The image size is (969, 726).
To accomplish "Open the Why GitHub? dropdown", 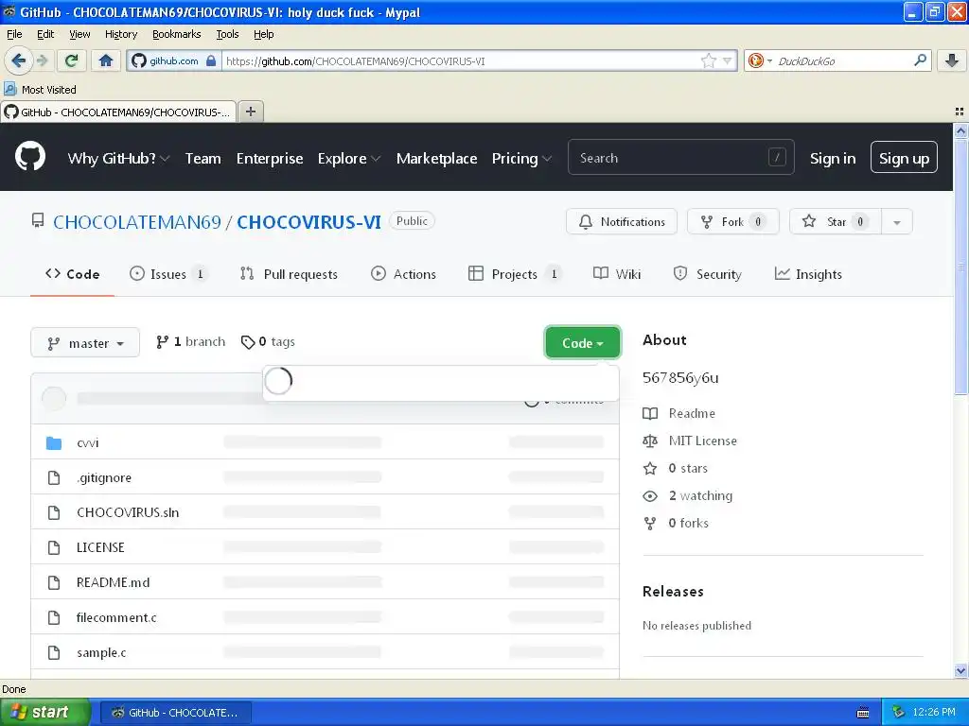I will 118,159.
